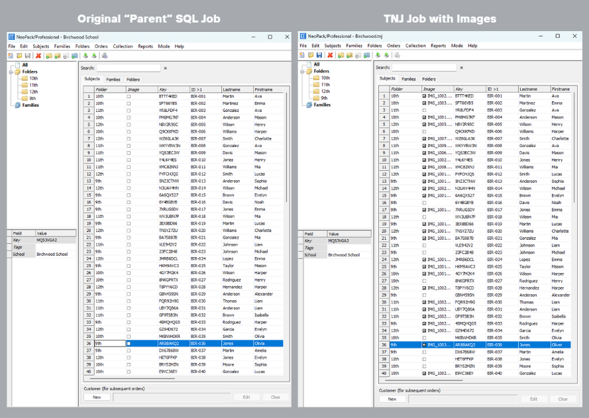This screenshot has height=418, width=589.
Task: Collapse the Folders tree node in the Birchwood.tnj window
Action: [x=302, y=71]
